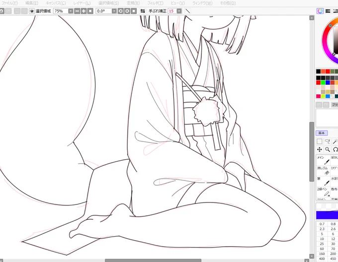338x262 pixels.
Task: Click the canvas horizontal scrollbar thumb
Action: (x=153, y=261)
